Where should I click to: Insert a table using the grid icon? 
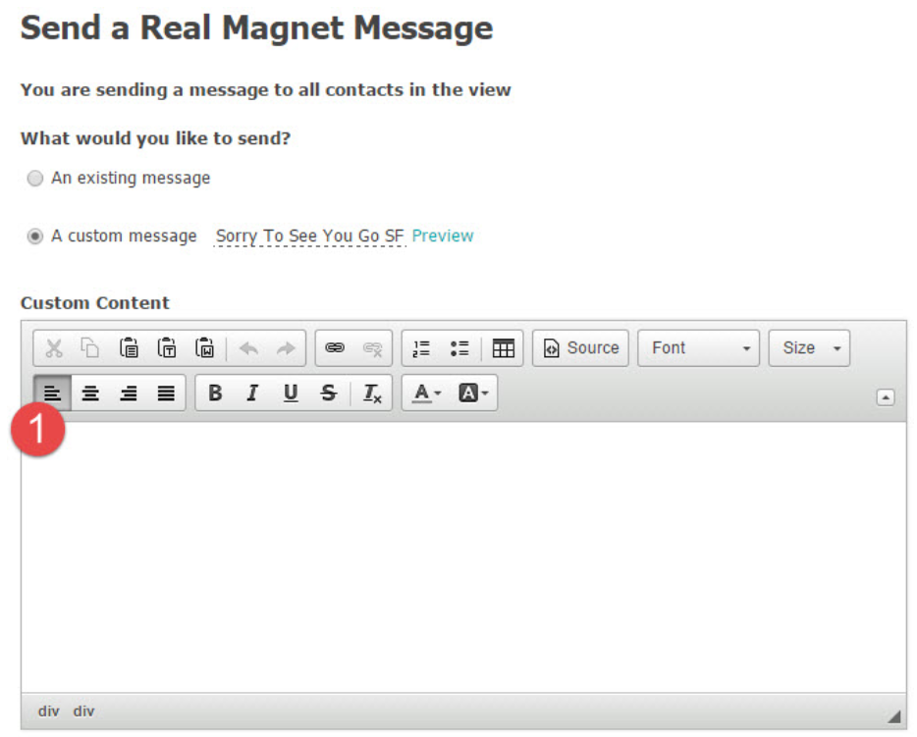503,349
